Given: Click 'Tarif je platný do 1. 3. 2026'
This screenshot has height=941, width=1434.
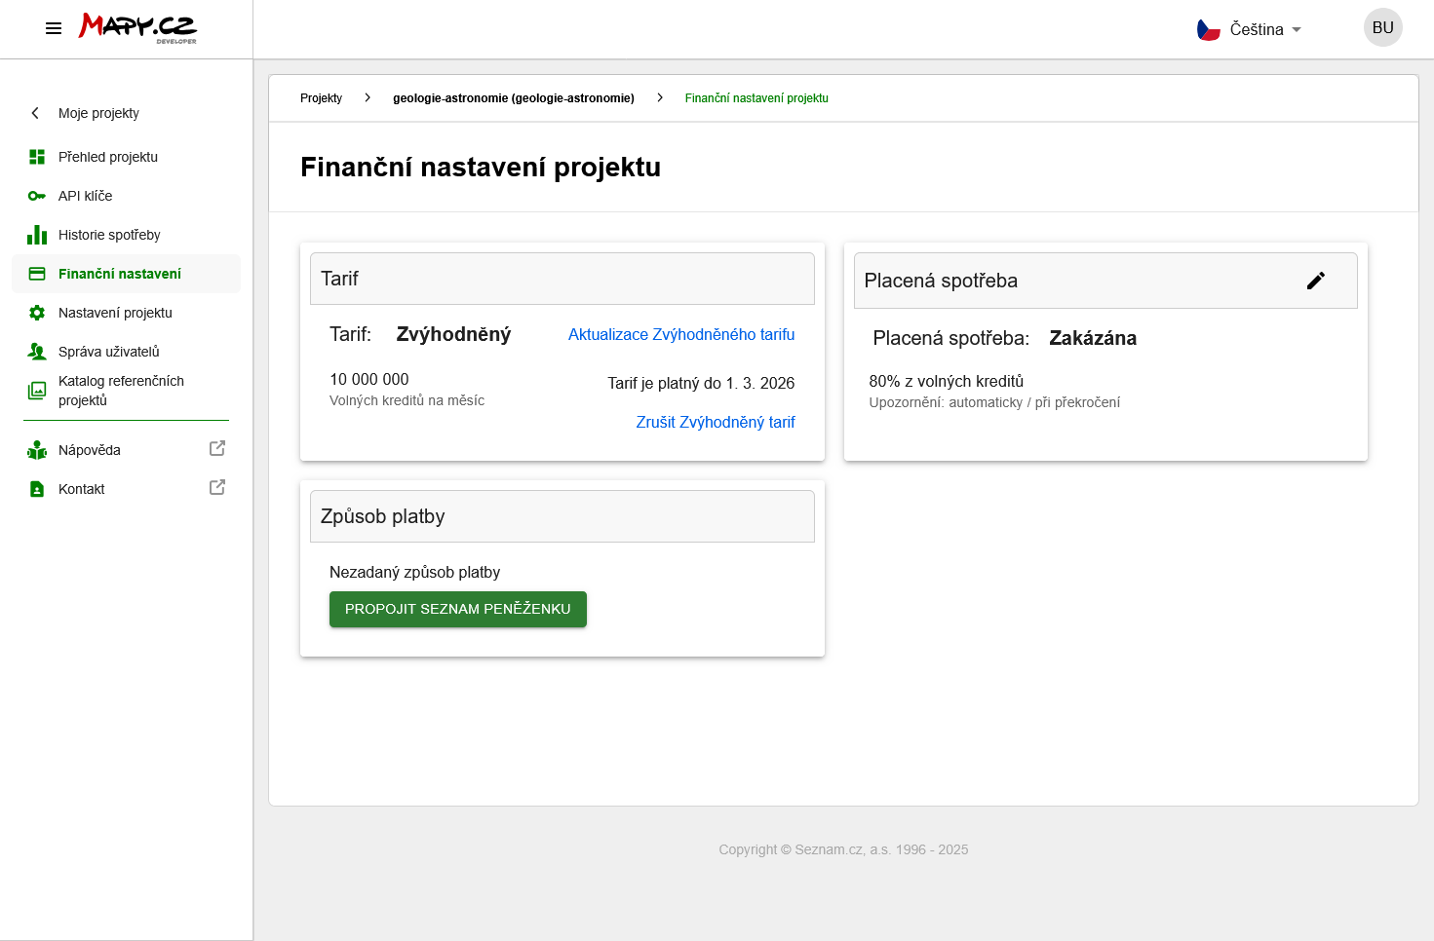Looking at the screenshot, I should (x=701, y=383).
